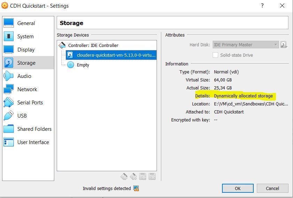Go to the Display settings section
Image resolution: width=293 pixels, height=198 pixels.
[x=28, y=50]
